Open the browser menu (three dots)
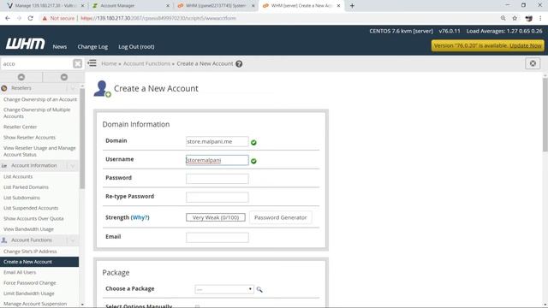The width and height of the screenshot is (548, 308). pos(540,18)
